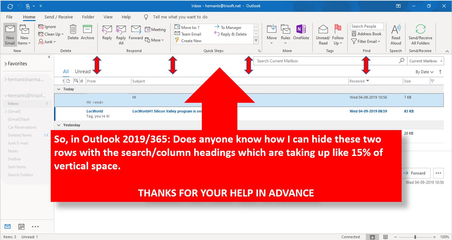Switch to the Send / Receive tab
The image size is (452, 240).
tap(59, 17)
